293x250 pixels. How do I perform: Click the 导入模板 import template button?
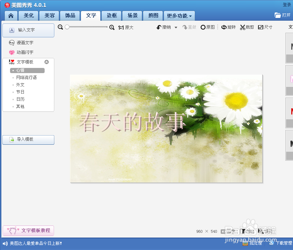[x=28, y=140]
